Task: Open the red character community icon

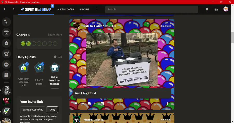Action: point(6,101)
